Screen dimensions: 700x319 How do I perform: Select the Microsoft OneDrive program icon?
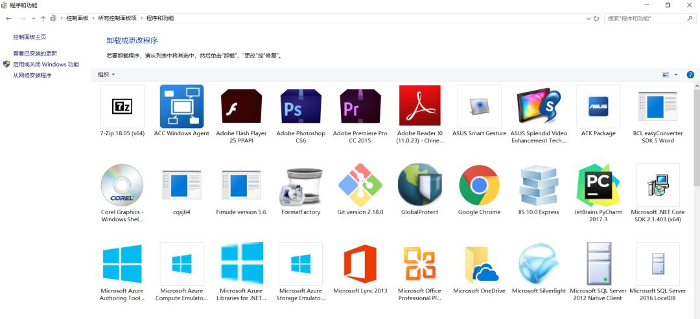479,264
